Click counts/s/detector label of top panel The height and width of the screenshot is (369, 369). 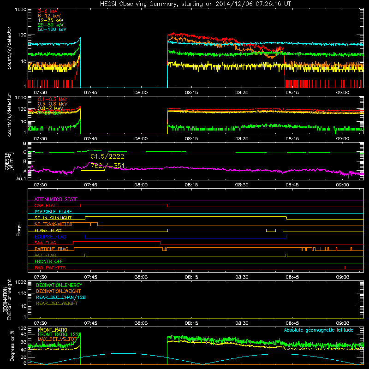pyautogui.click(x=9, y=48)
